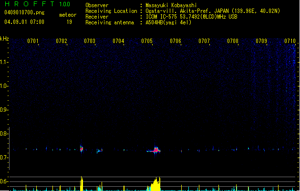Viewport: 300px width, 191px height.
Task: Click the 0708 time marker
Action: pyautogui.click(x=233, y=41)
